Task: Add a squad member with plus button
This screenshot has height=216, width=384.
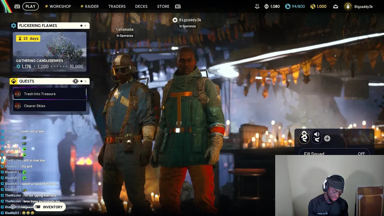Action: 327,138
